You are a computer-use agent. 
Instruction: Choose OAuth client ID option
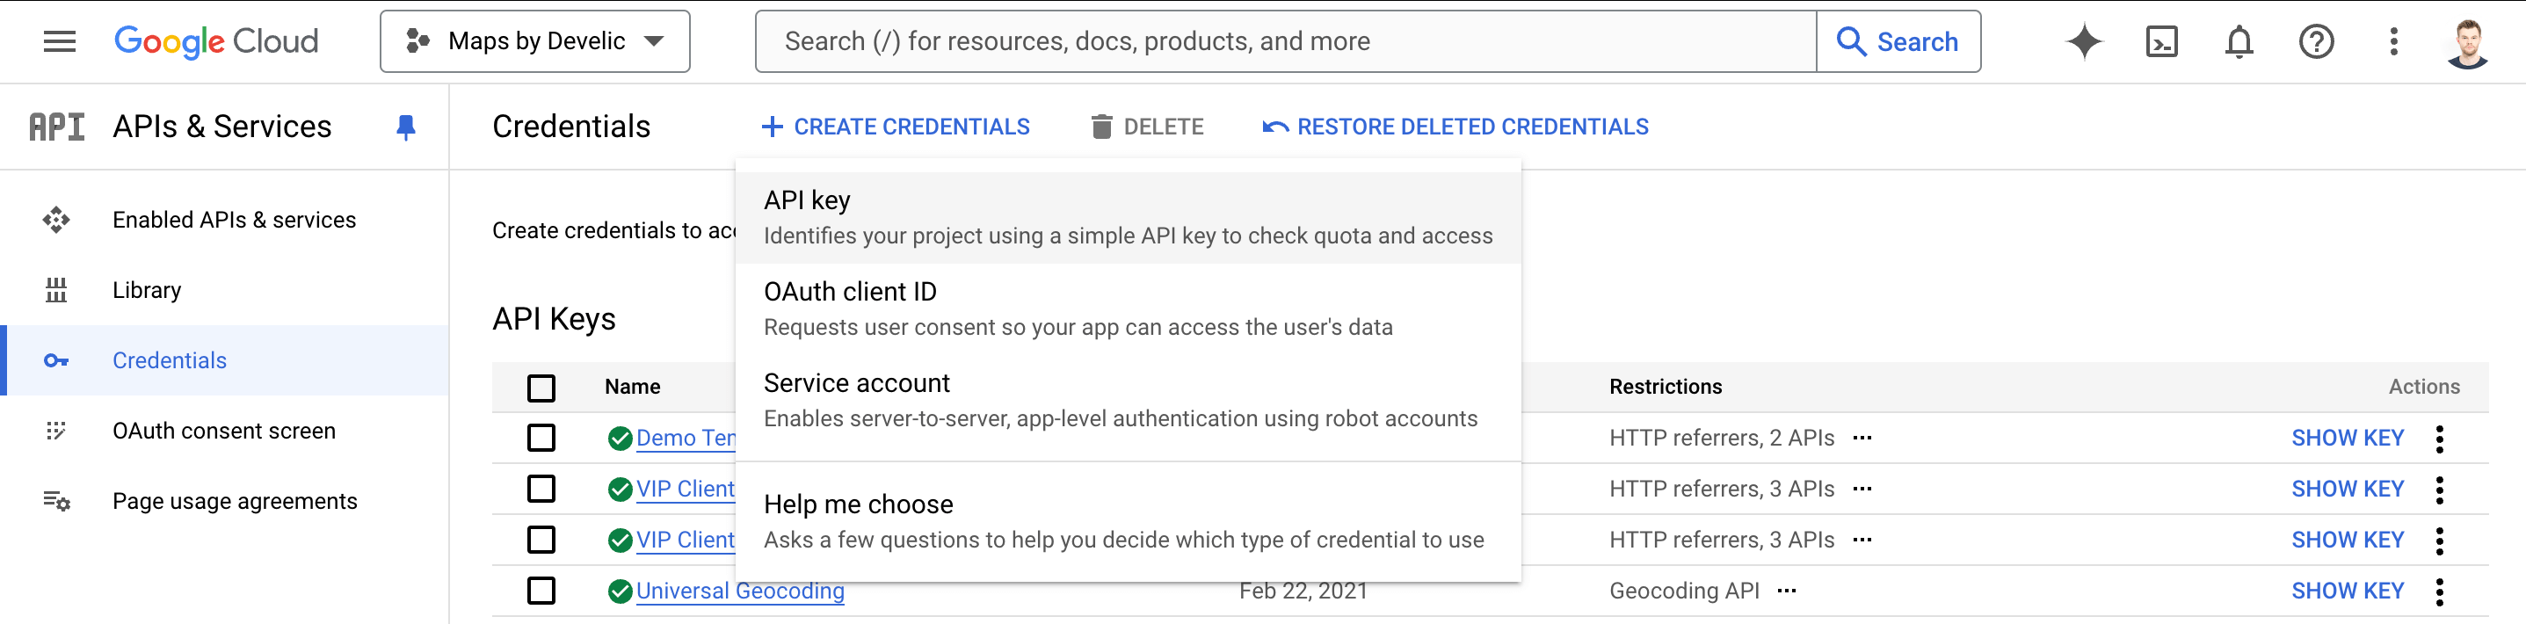tap(1128, 309)
